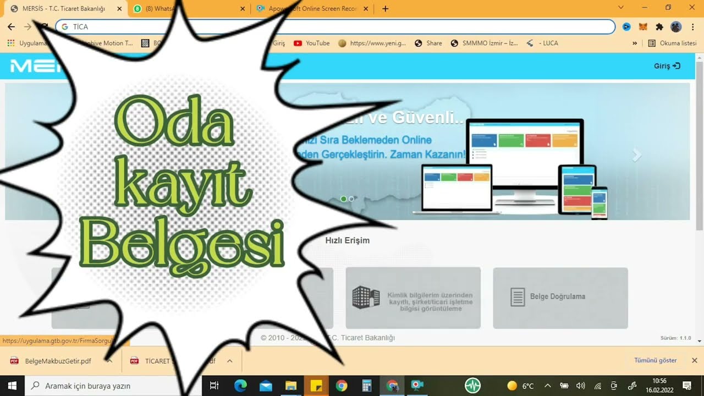Open the active Chrome window in the taskbar
This screenshot has height=396, width=704.
coord(392,386)
